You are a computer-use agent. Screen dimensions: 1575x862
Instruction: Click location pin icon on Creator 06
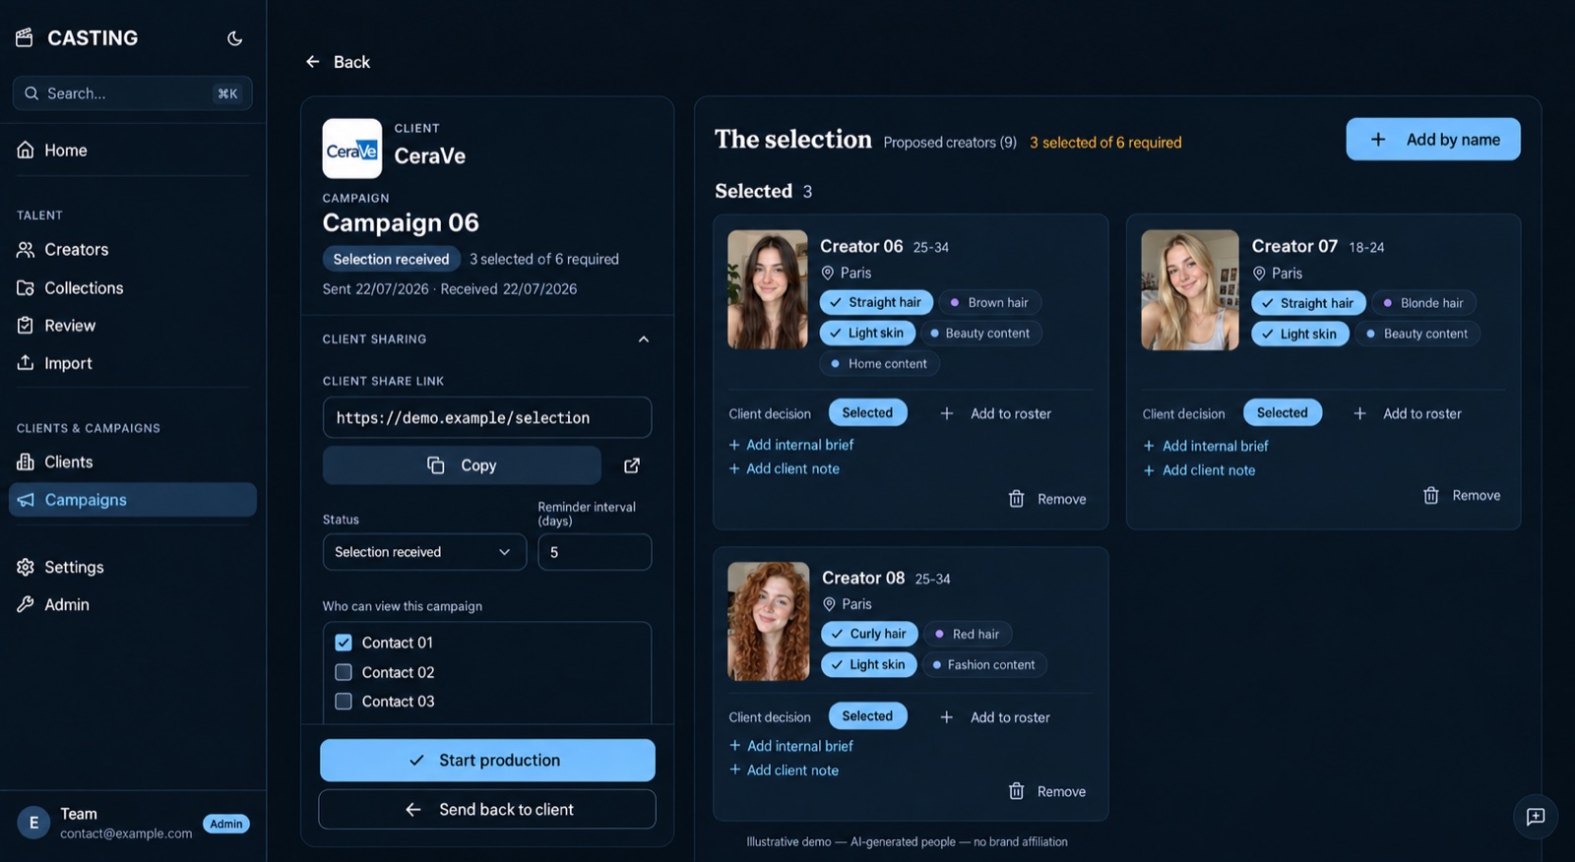pos(828,273)
